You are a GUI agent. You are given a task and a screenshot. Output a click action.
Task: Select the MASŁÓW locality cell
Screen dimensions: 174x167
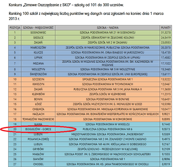[38, 154]
